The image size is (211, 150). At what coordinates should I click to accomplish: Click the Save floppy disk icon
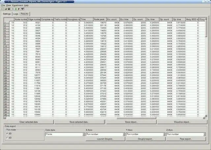(9, 9)
